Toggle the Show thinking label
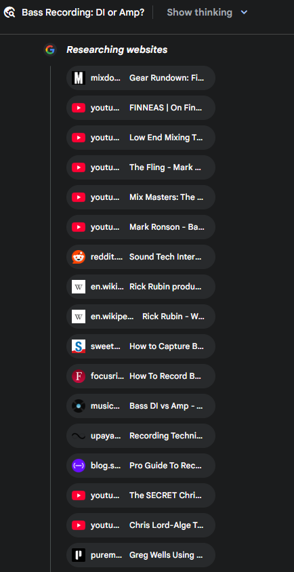Viewport: 294px width, 572px height. point(199,12)
